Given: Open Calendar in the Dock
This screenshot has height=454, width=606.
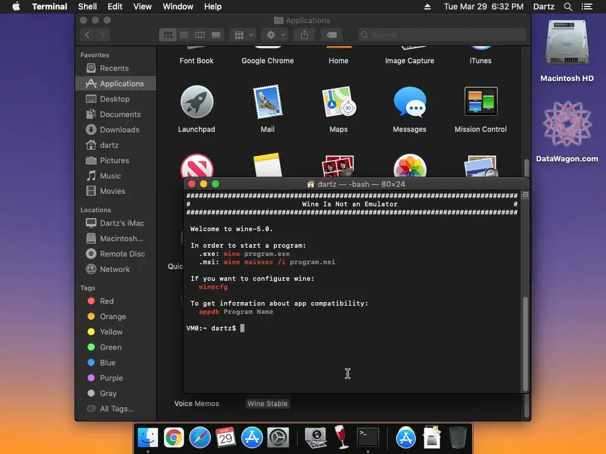Looking at the screenshot, I should pos(225,438).
